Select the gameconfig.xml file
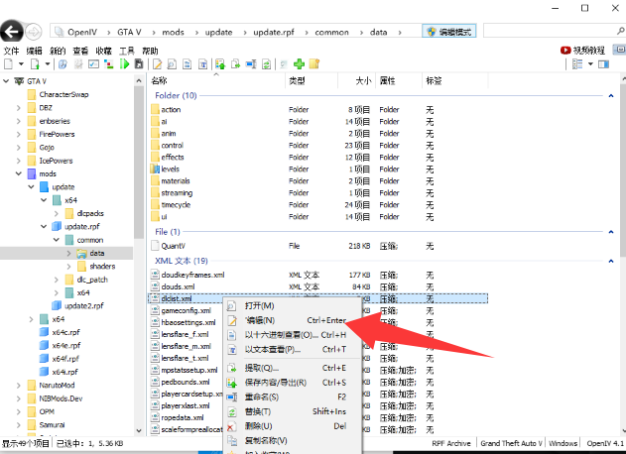Viewport: 626px width, 454px height. (x=187, y=310)
